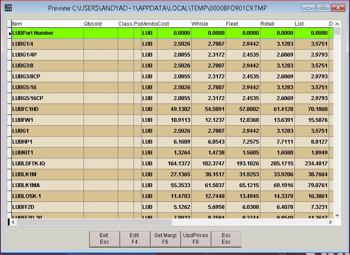Click the horizontal scrollbar right arrow

(x=330, y=222)
